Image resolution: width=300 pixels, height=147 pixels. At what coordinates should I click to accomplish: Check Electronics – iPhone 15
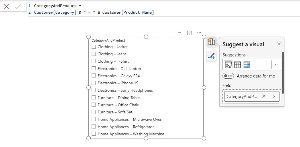coord(93,83)
